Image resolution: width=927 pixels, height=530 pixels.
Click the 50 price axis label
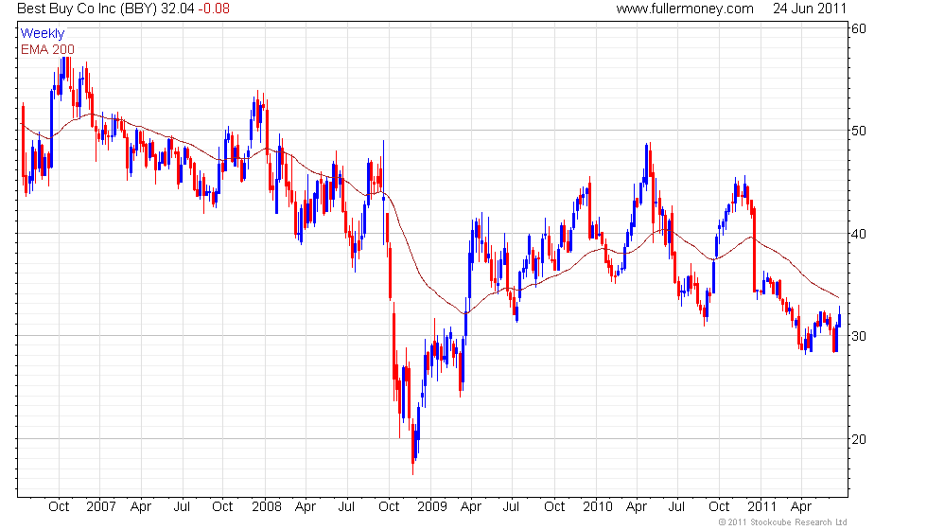tap(859, 131)
